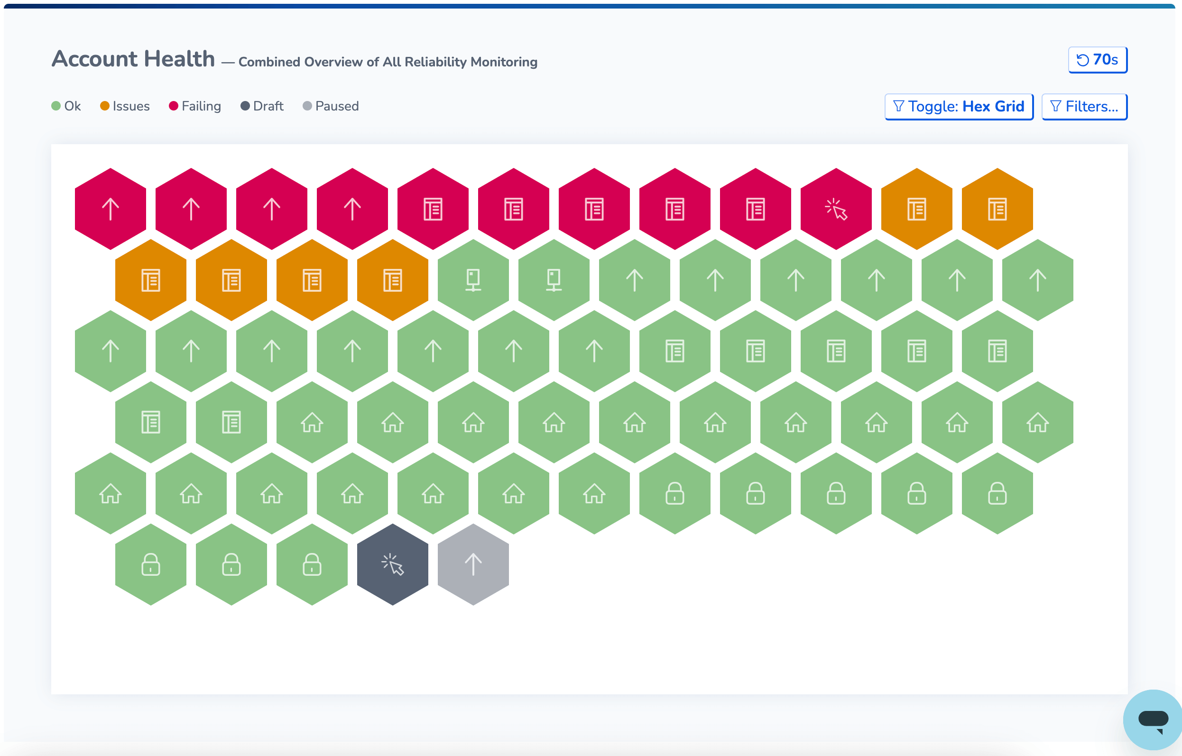Open the red page hexagon beside the red cursor hexagon
1182x756 pixels.
point(756,209)
